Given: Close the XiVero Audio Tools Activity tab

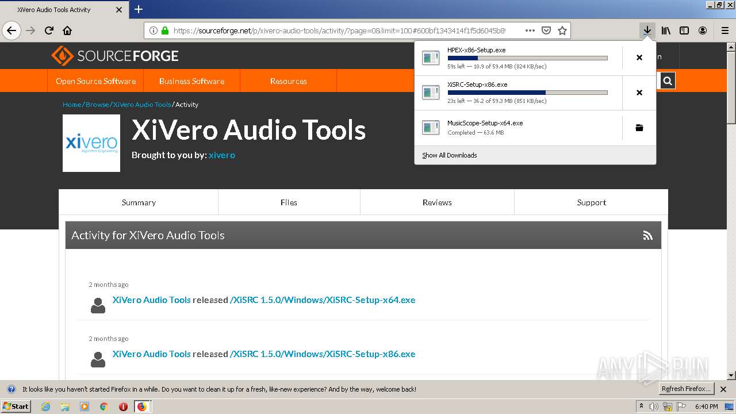Looking at the screenshot, I should click(x=119, y=10).
